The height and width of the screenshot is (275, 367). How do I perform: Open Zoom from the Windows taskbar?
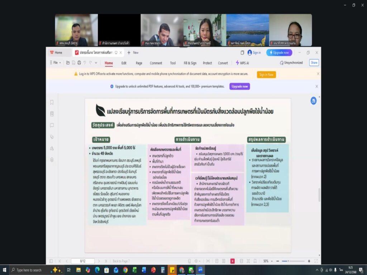click(x=200, y=270)
